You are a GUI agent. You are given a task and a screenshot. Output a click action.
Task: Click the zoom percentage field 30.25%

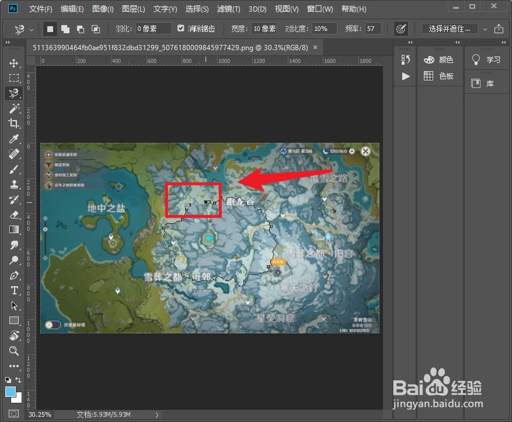(40, 414)
